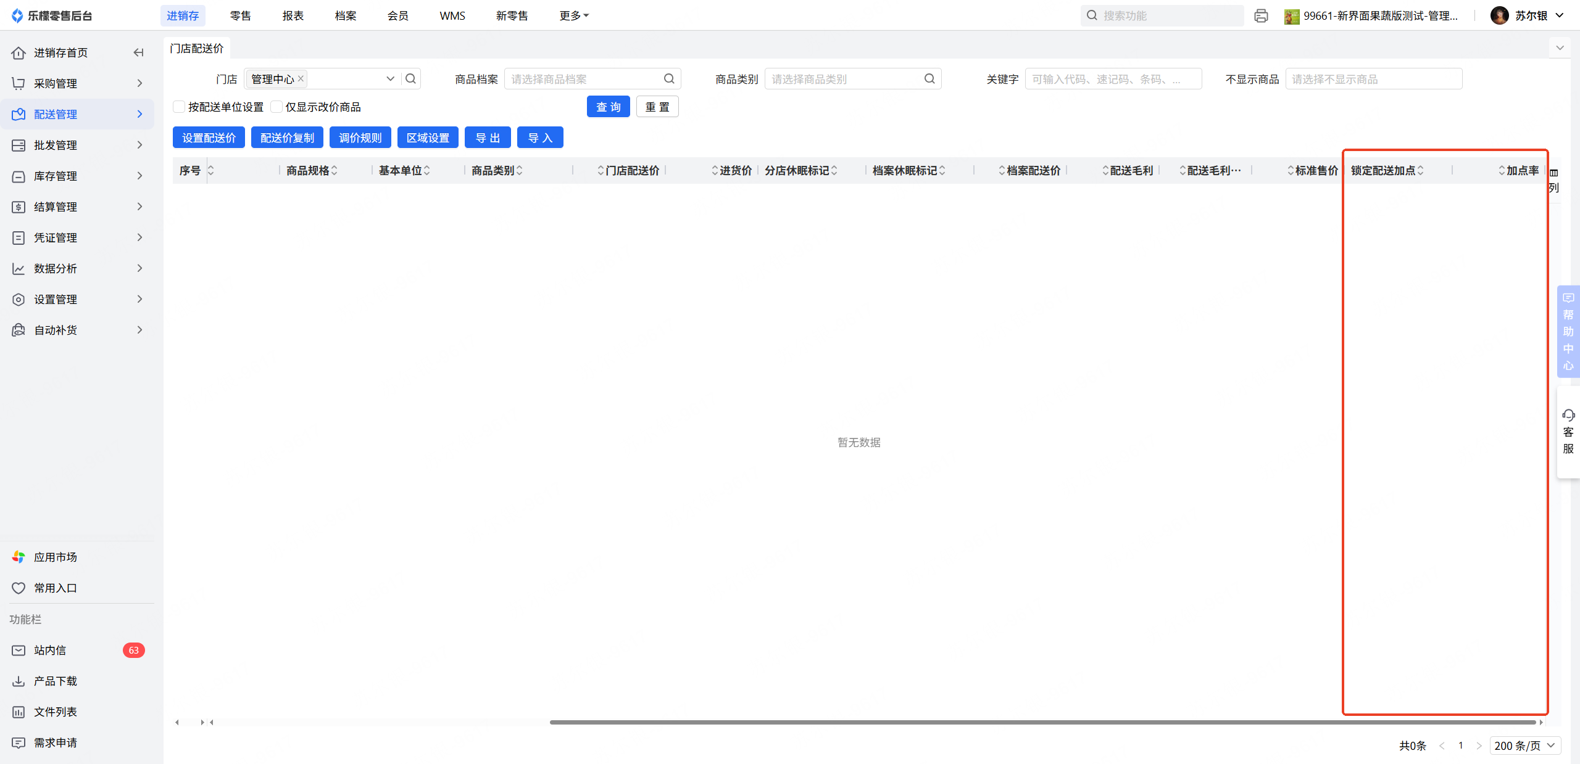Click the horizontal table scrollbar

1042,722
